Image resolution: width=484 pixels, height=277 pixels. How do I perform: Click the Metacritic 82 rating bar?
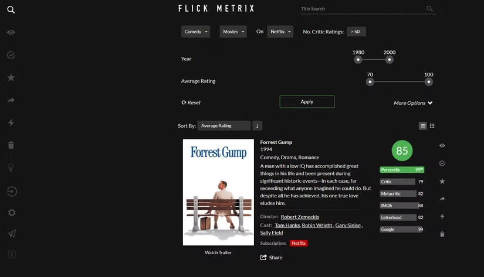click(x=402, y=194)
